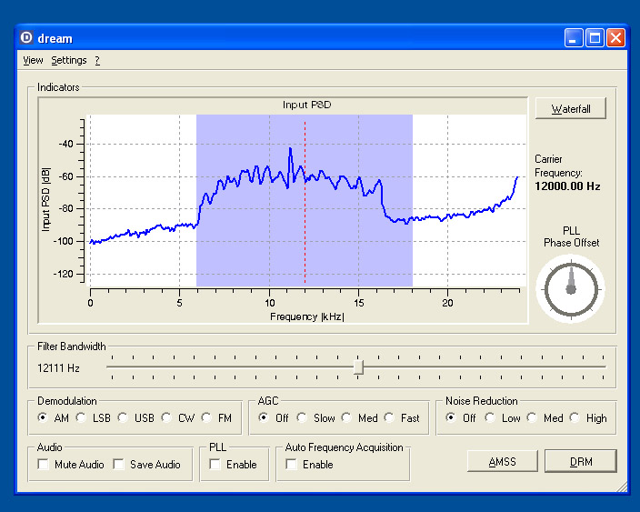Click the dream app icon in title bar

pos(26,38)
